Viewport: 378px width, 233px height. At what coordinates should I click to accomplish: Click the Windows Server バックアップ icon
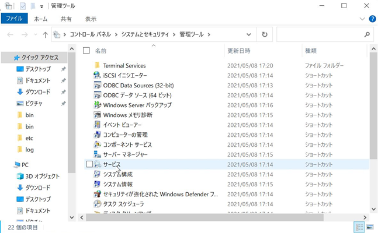click(x=97, y=105)
